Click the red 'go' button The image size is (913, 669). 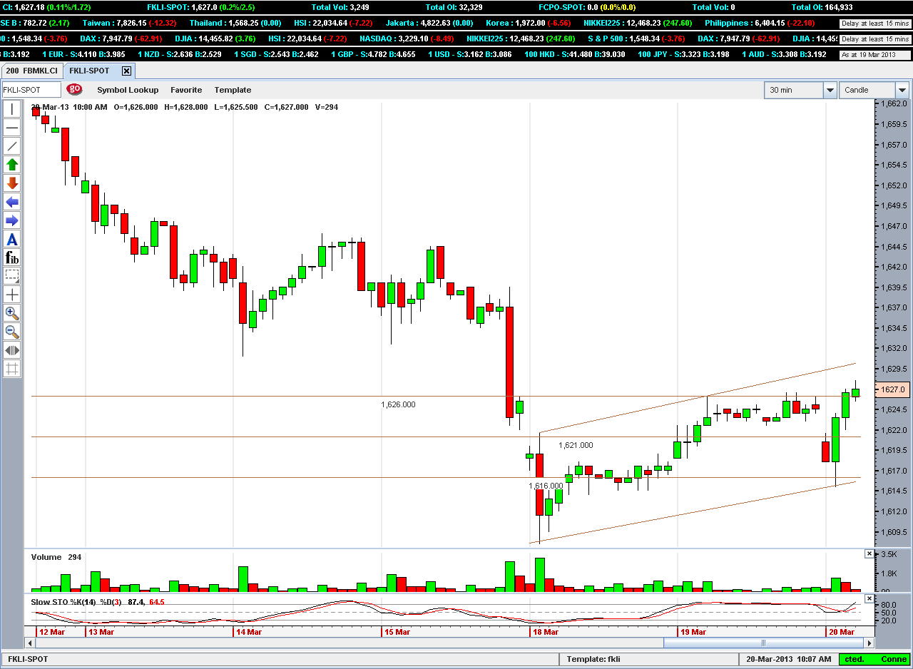click(74, 89)
